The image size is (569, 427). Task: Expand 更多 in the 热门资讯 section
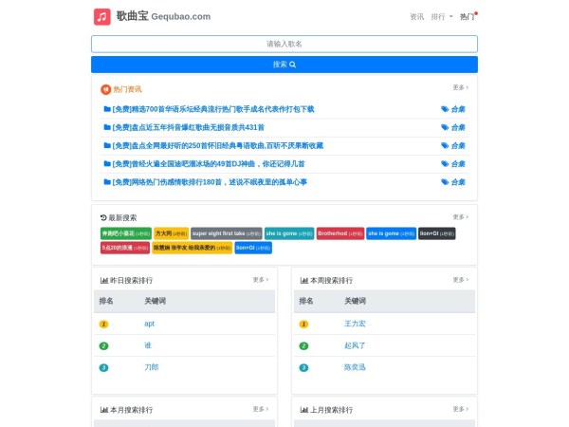click(460, 88)
